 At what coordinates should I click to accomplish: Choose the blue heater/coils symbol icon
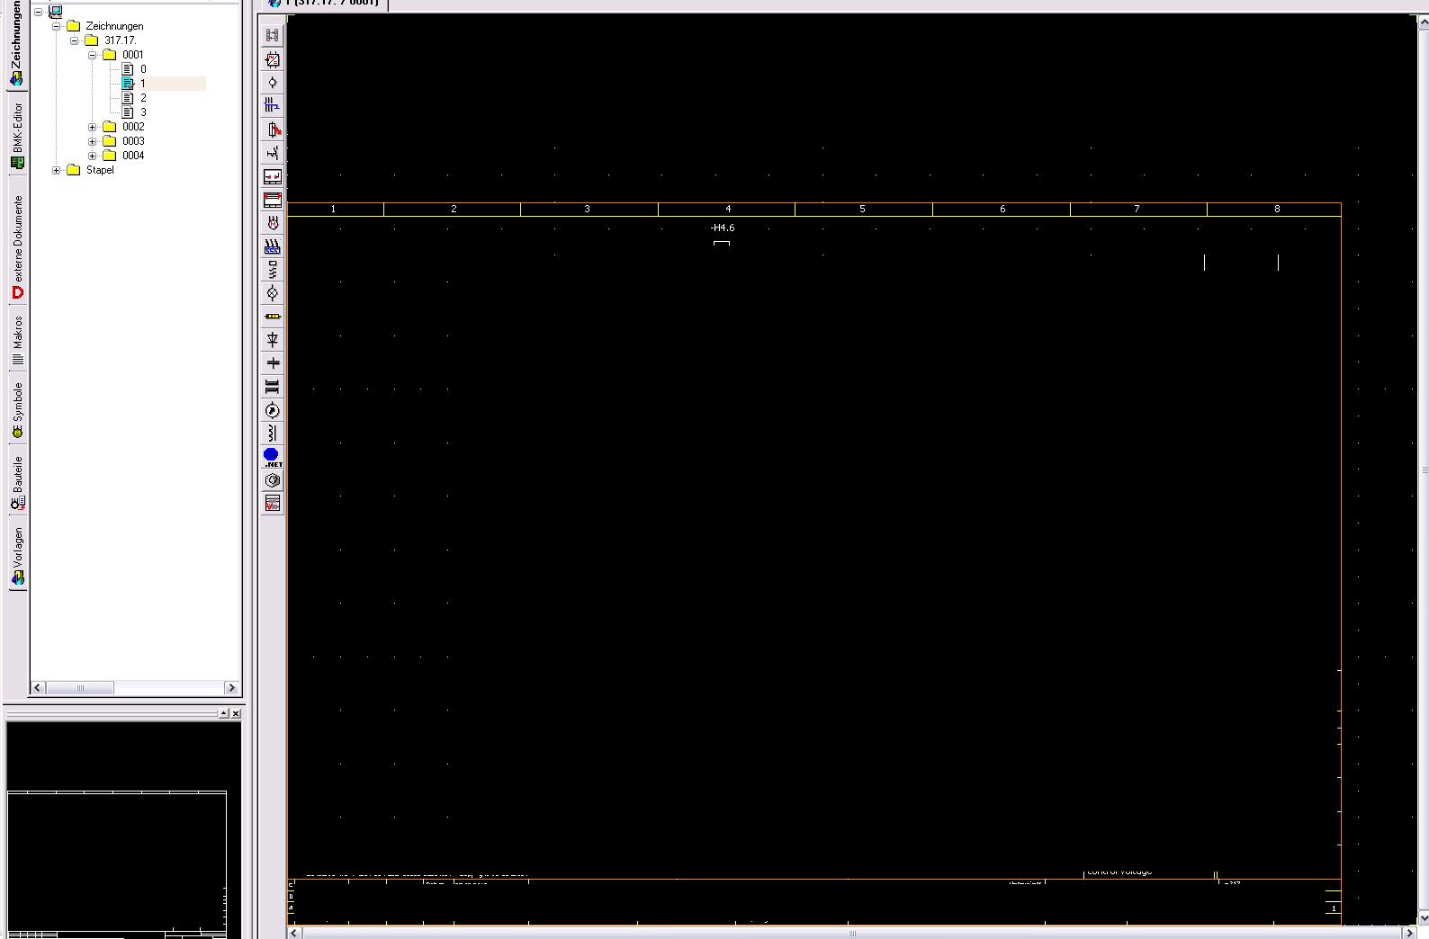[273, 246]
